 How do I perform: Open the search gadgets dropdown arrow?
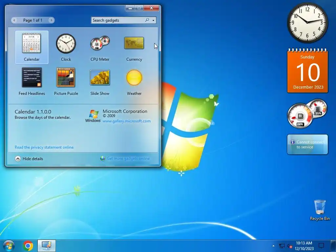coord(154,20)
